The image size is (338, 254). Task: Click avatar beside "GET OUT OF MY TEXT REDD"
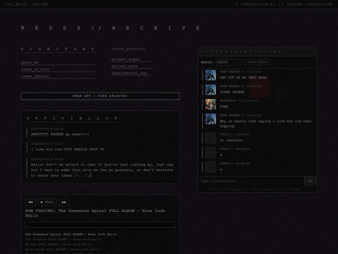[x=210, y=75]
